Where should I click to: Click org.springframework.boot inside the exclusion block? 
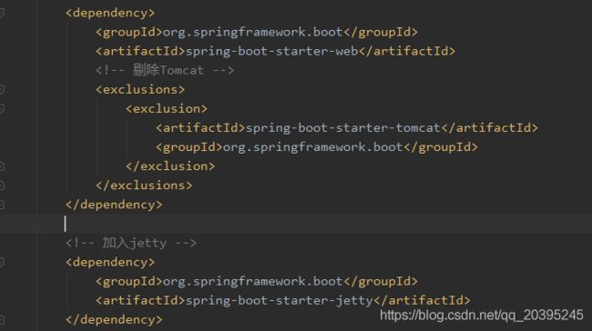click(x=313, y=147)
